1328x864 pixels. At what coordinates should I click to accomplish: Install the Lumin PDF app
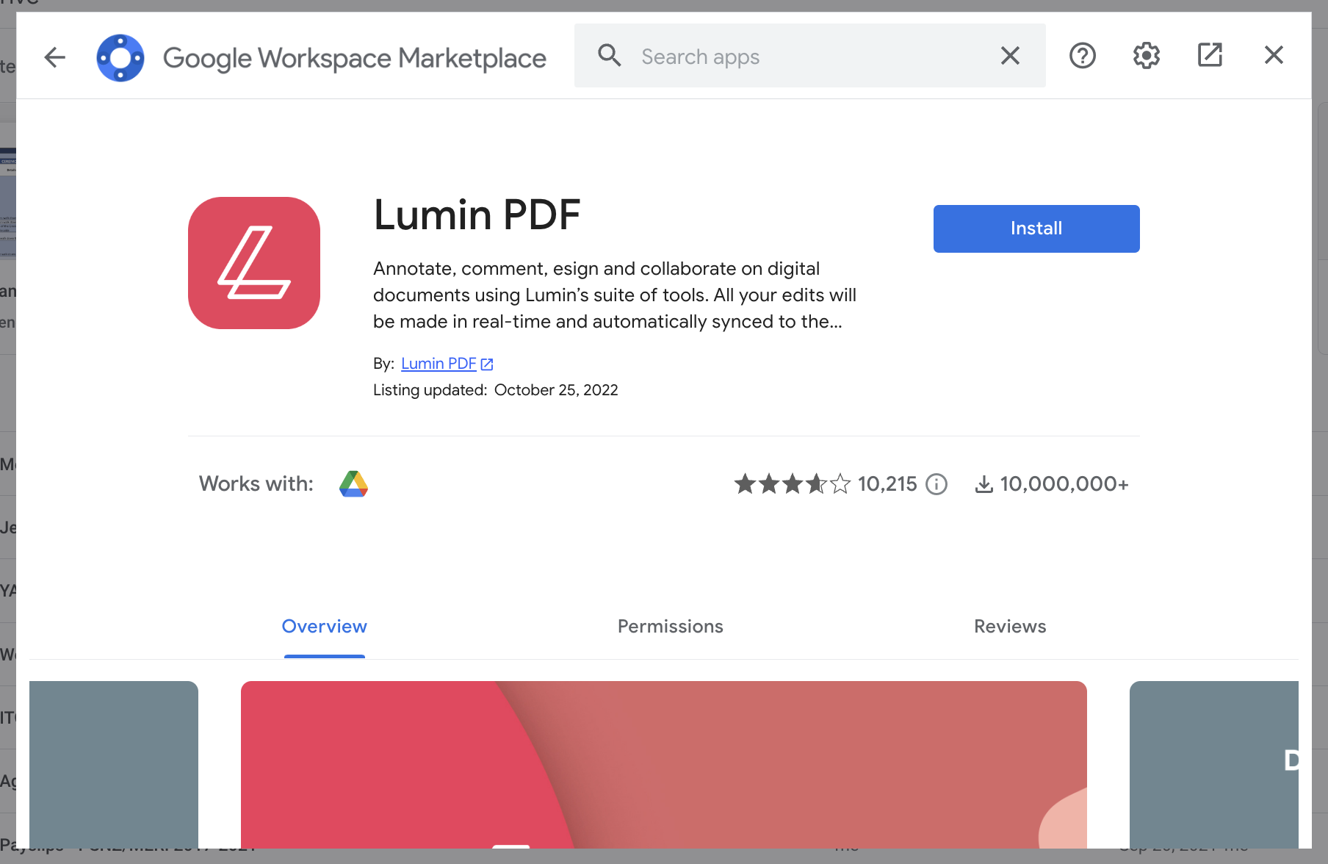point(1036,228)
